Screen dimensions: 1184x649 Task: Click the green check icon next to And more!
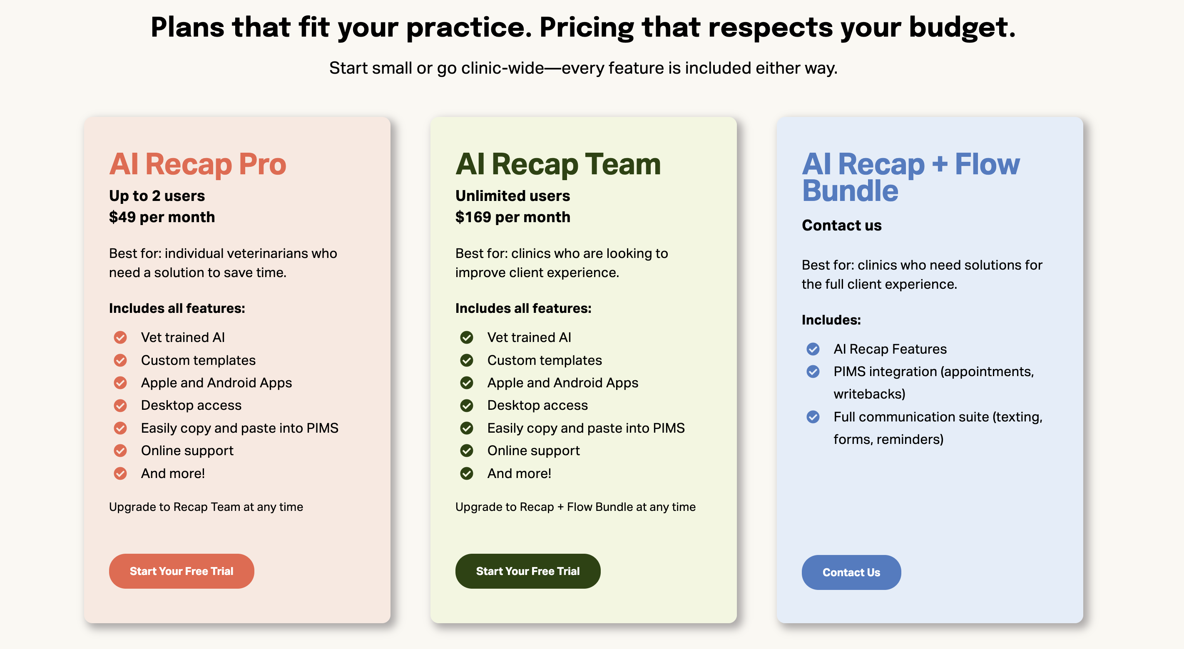pos(467,473)
